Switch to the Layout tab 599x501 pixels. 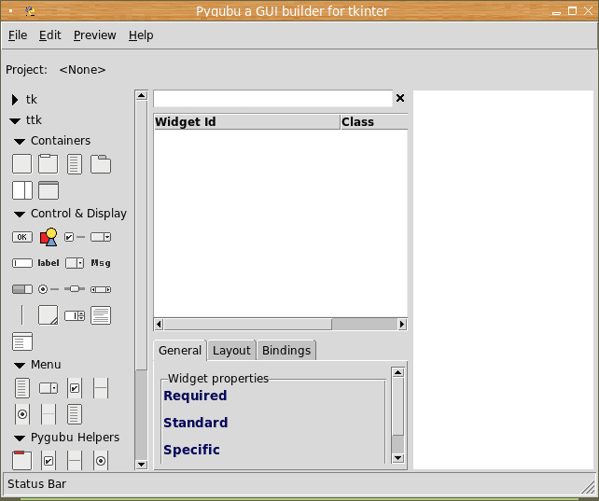[231, 350]
